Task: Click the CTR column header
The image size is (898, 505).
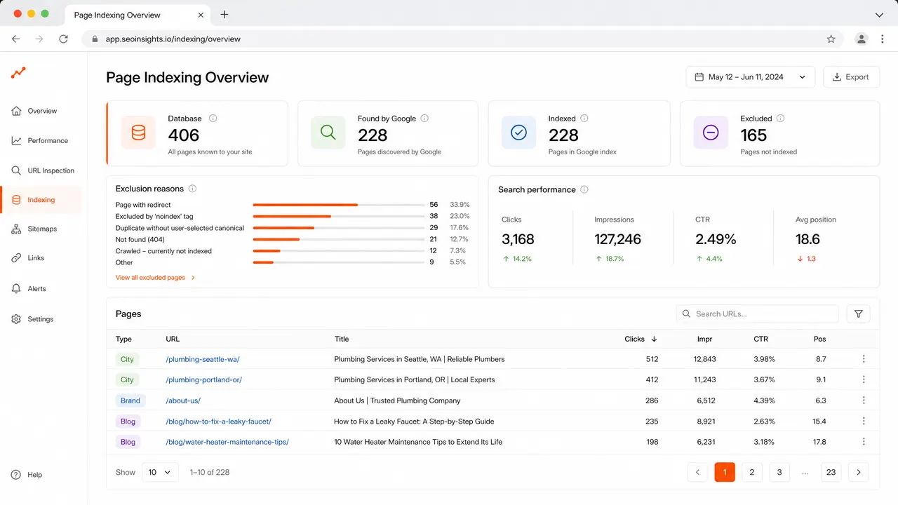Action: click(x=760, y=339)
